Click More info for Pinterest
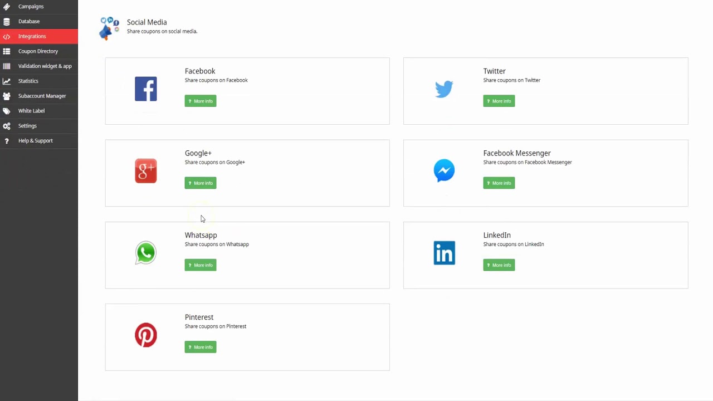 click(x=201, y=347)
